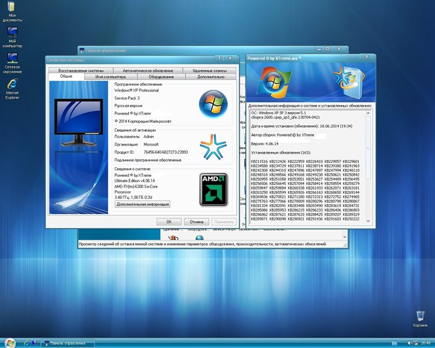Click 'сборка 2600.xpsp_sp3_qfe.130704-0421' line

point(285,117)
